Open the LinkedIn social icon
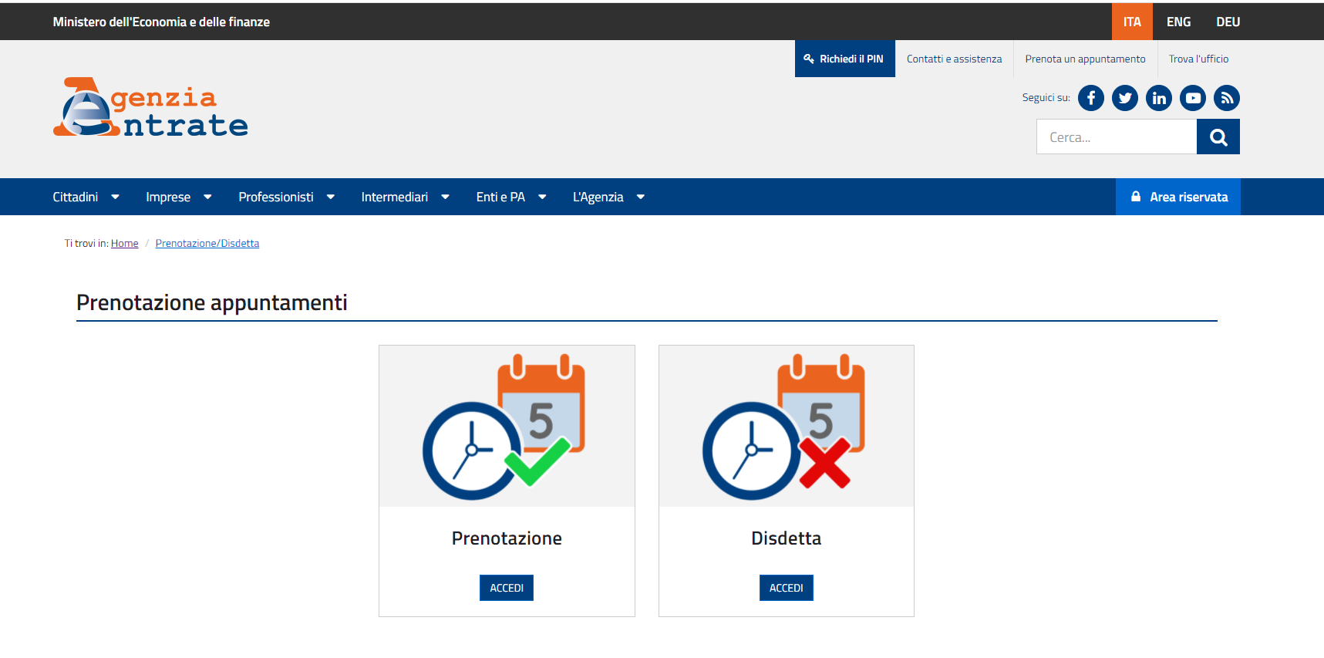Screen dimensions: 1324x658 (x=1158, y=98)
